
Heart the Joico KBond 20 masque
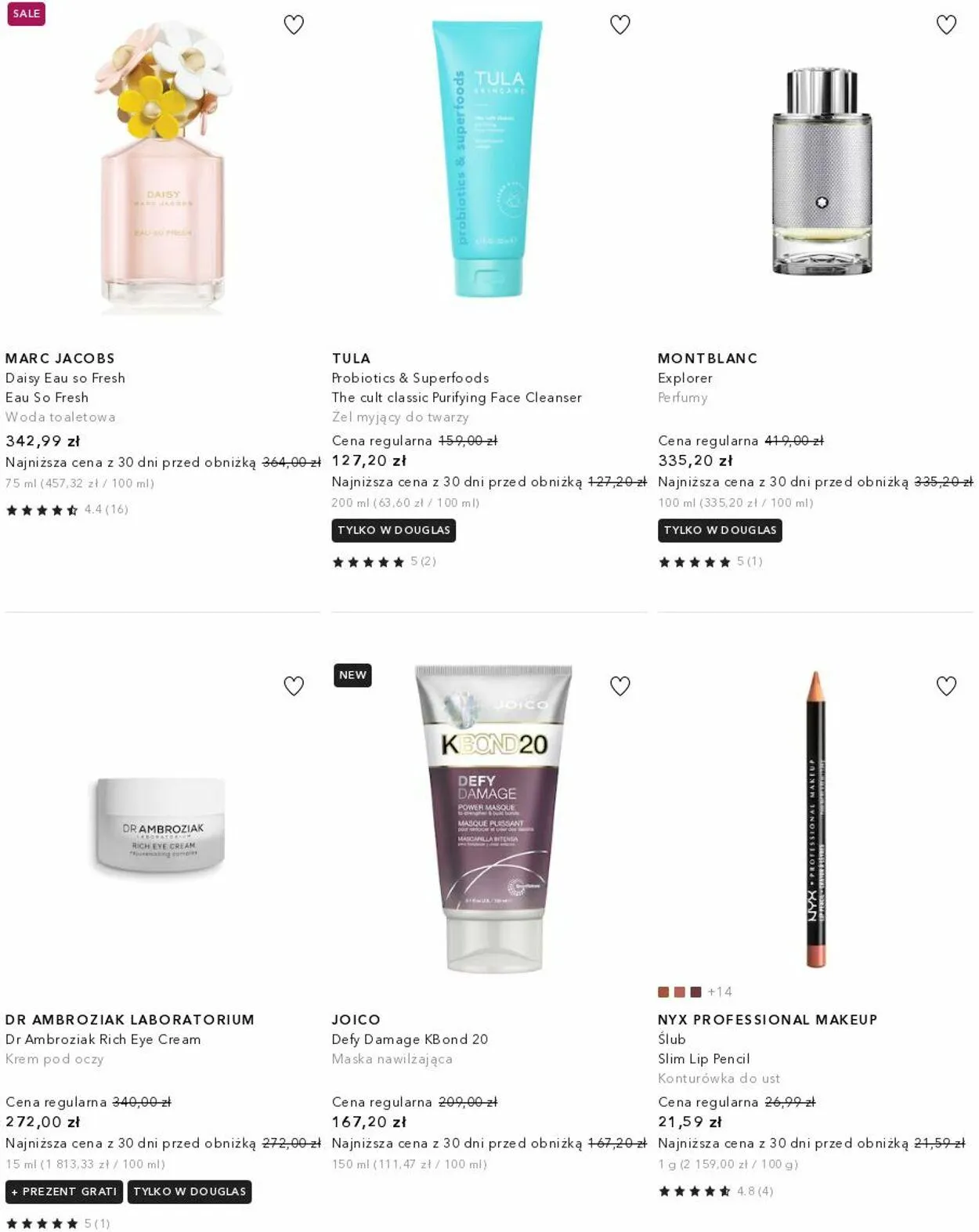click(620, 686)
